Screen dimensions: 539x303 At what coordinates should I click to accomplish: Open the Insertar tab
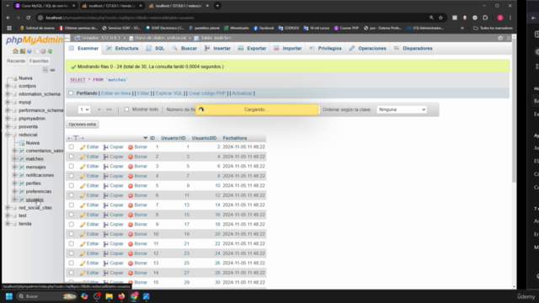[x=217, y=49]
